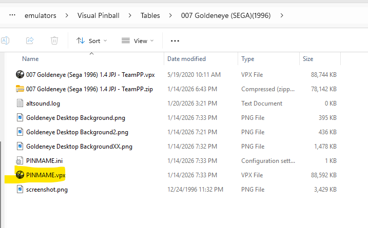Select file 007 Goldeneye (Sega 1996) 1.4 JPJ - TeamPP.zip
Viewport: 368px width, 228px height.
click(x=89, y=89)
